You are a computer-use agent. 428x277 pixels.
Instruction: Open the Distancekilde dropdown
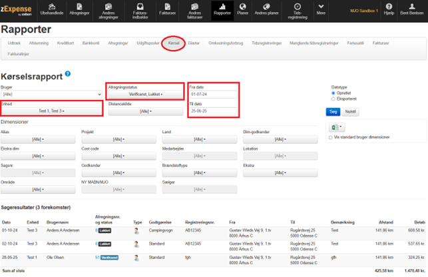[x=146, y=111]
